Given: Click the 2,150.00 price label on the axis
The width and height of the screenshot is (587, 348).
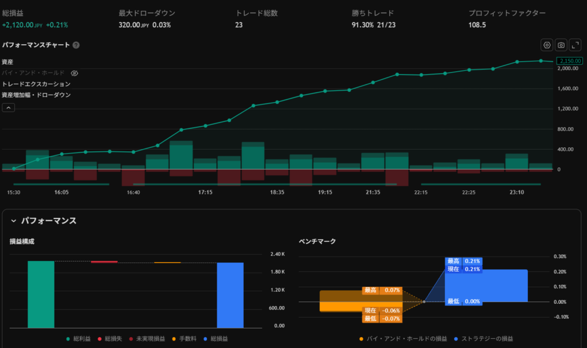Looking at the screenshot, I should [569, 61].
